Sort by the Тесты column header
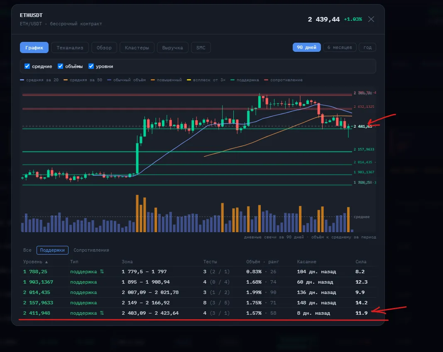Viewport: 443px width, 352px height. tap(210, 262)
